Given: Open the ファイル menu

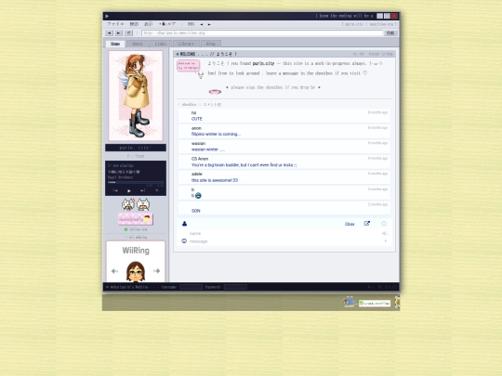Looking at the screenshot, I should point(115,24).
